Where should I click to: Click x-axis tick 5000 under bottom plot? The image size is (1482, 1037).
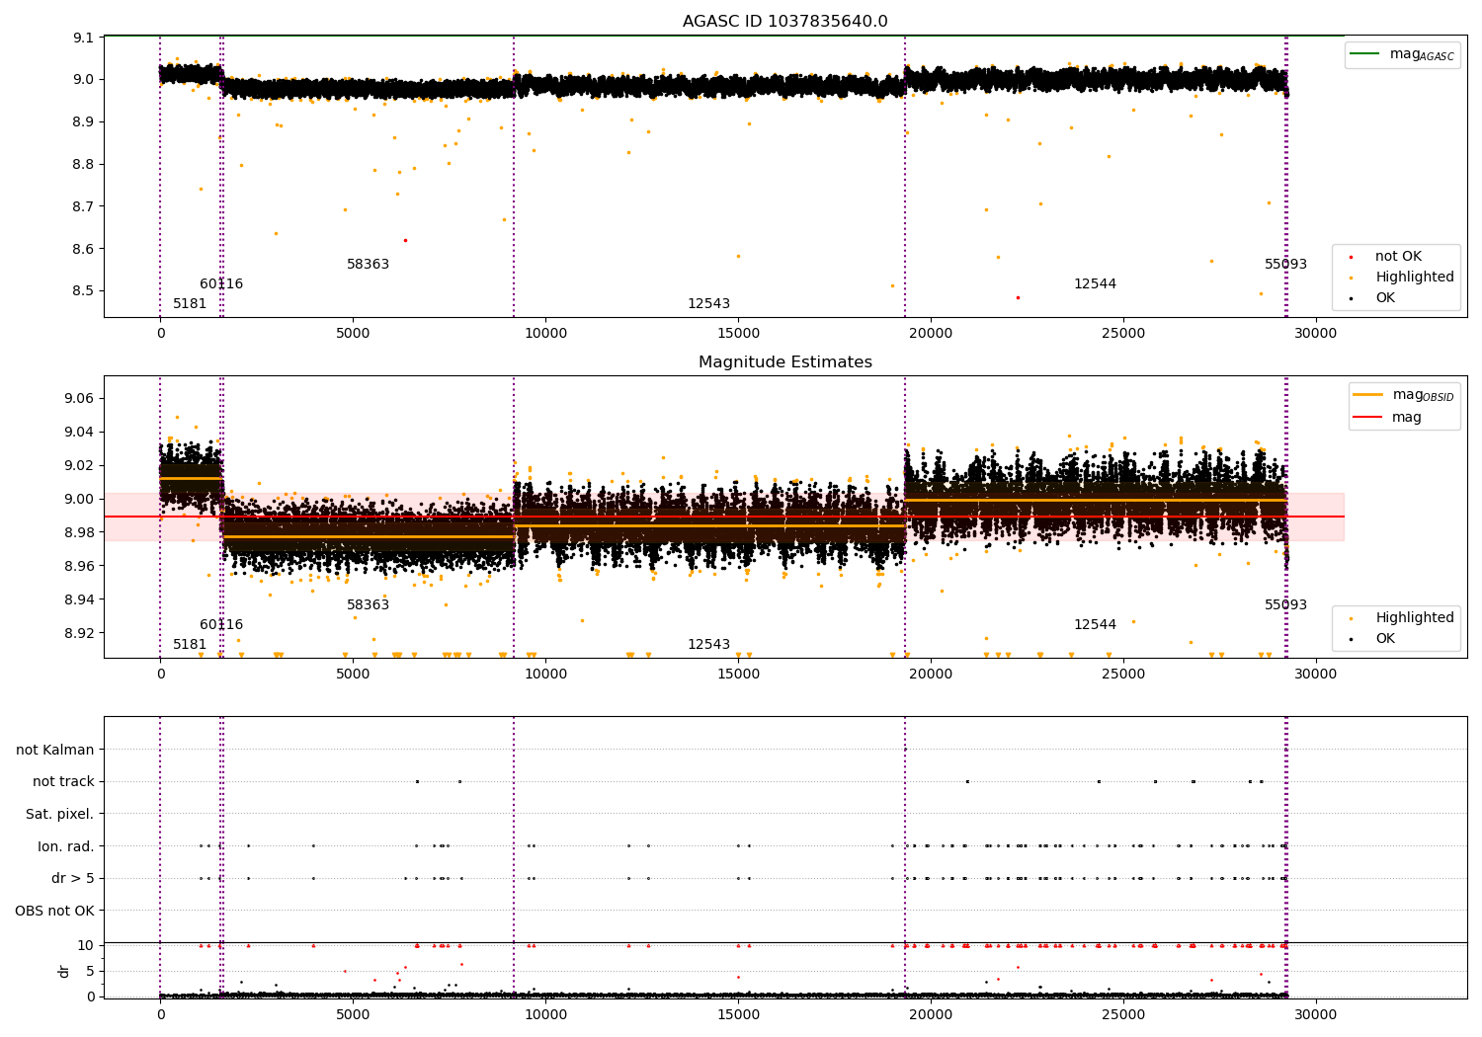353,1015
